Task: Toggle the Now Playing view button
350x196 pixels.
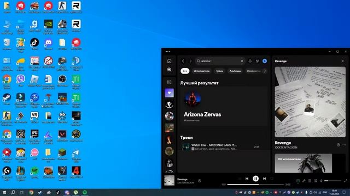Action: 298,181
